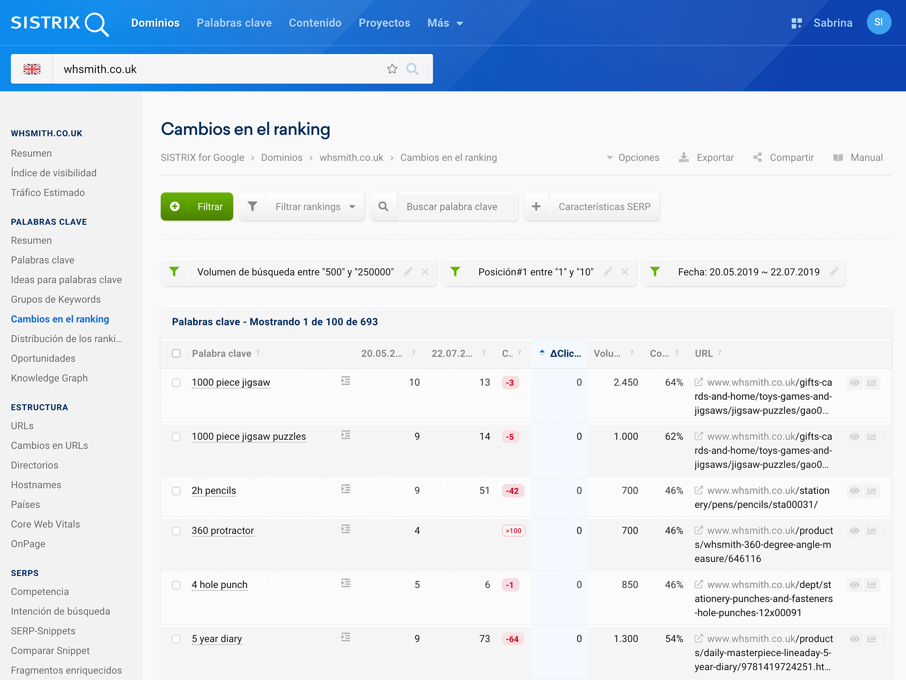Screen dimensions: 906x680
Task: Check the 5 year diary row
Action: [x=176, y=639]
